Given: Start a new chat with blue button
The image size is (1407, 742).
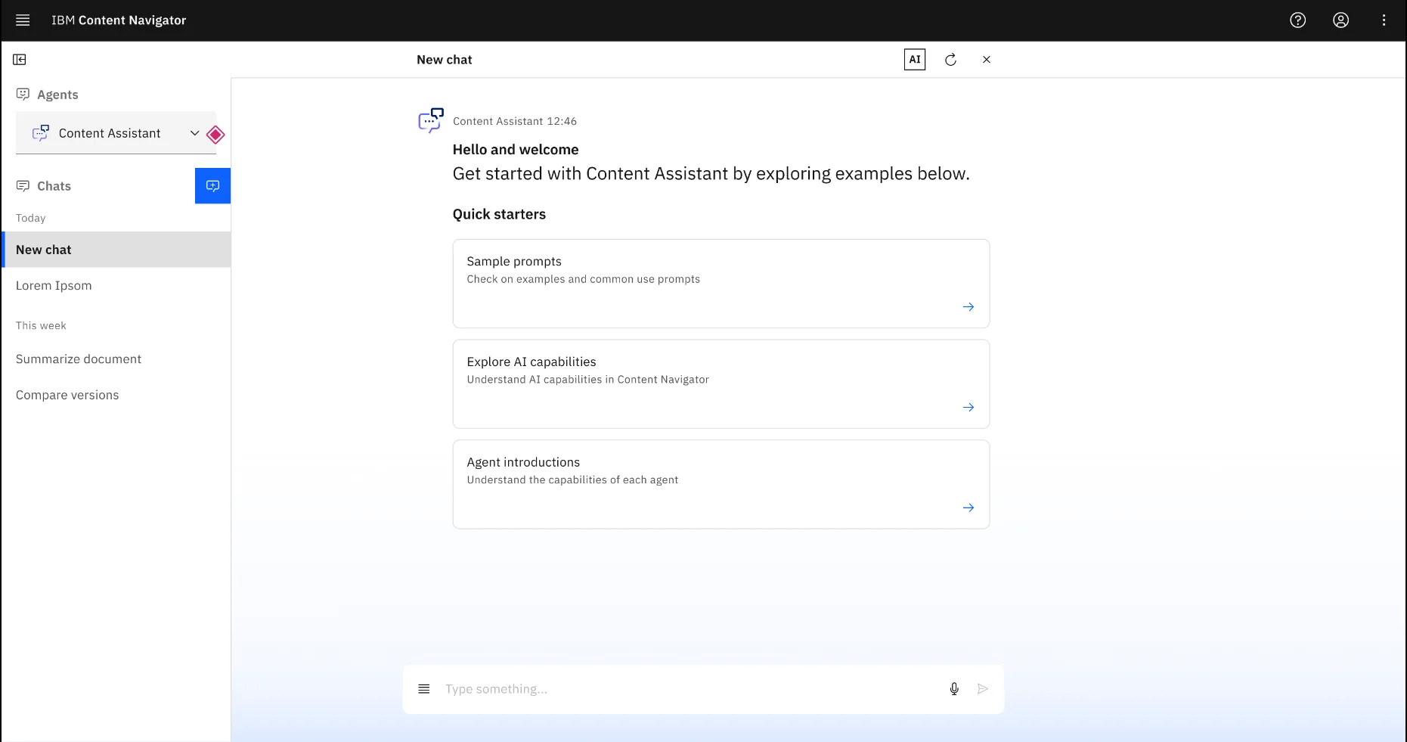Looking at the screenshot, I should pyautogui.click(x=212, y=186).
